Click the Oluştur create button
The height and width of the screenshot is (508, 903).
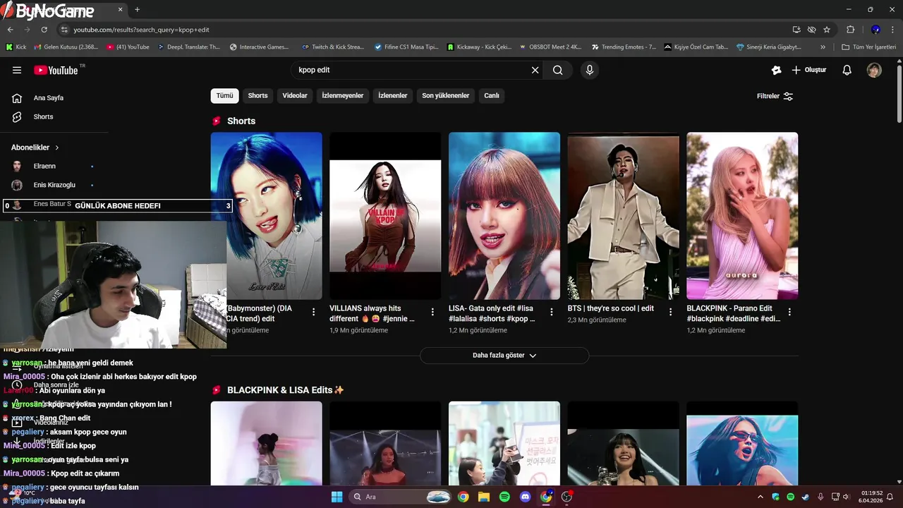pyautogui.click(x=809, y=70)
